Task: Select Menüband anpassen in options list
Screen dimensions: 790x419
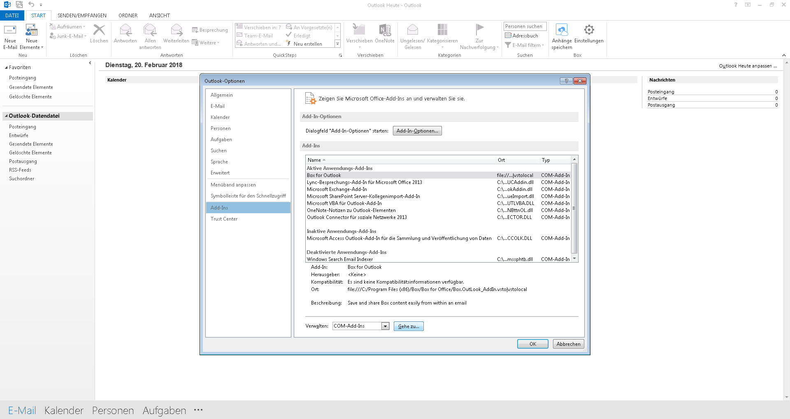Action: click(248, 185)
